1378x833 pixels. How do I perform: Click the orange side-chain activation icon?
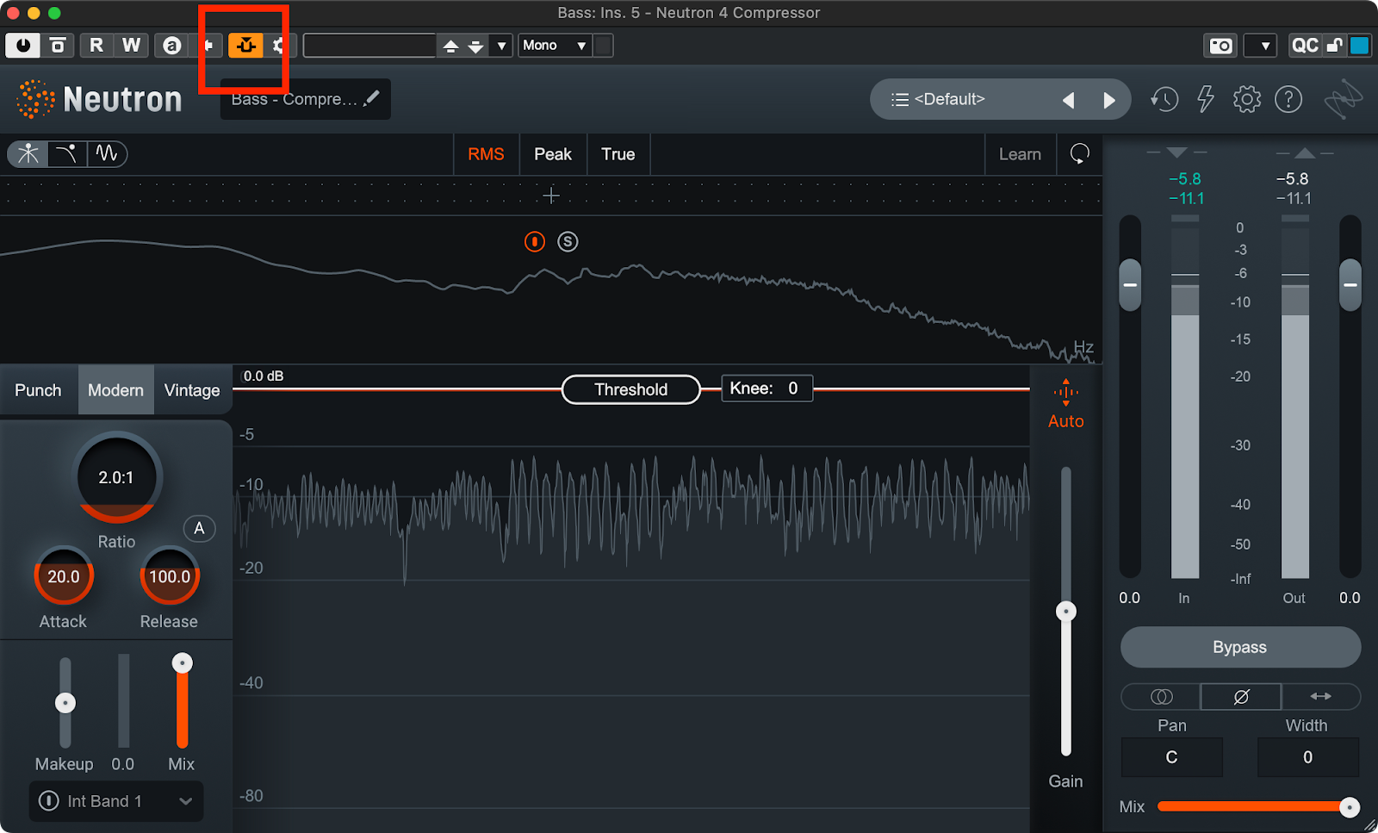pyautogui.click(x=245, y=45)
